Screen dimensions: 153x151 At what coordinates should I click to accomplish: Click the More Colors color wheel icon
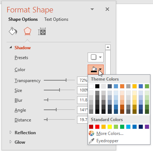(91, 133)
